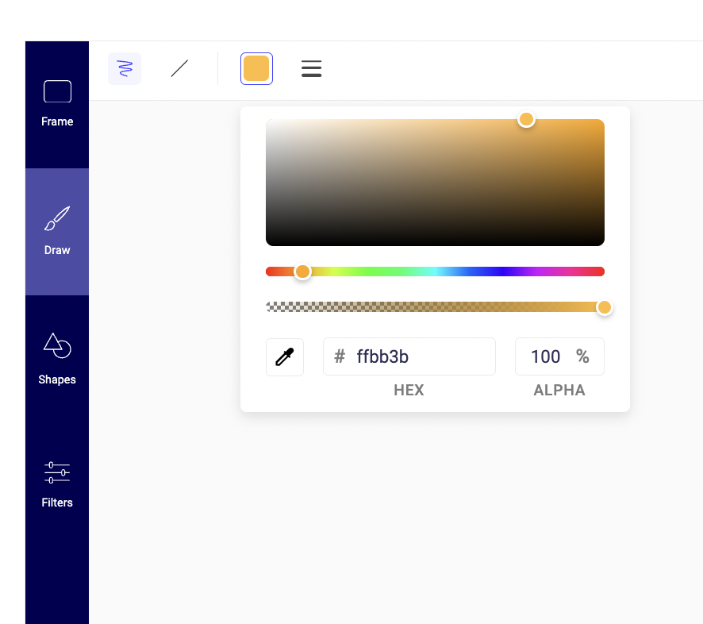Click the alpha percentage input field

pos(547,356)
